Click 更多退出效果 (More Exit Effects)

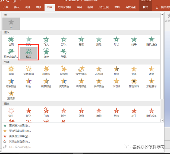point(19,136)
